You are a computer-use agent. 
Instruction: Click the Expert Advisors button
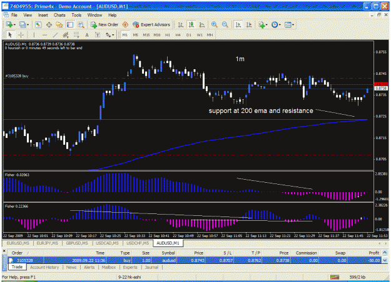(x=151, y=24)
